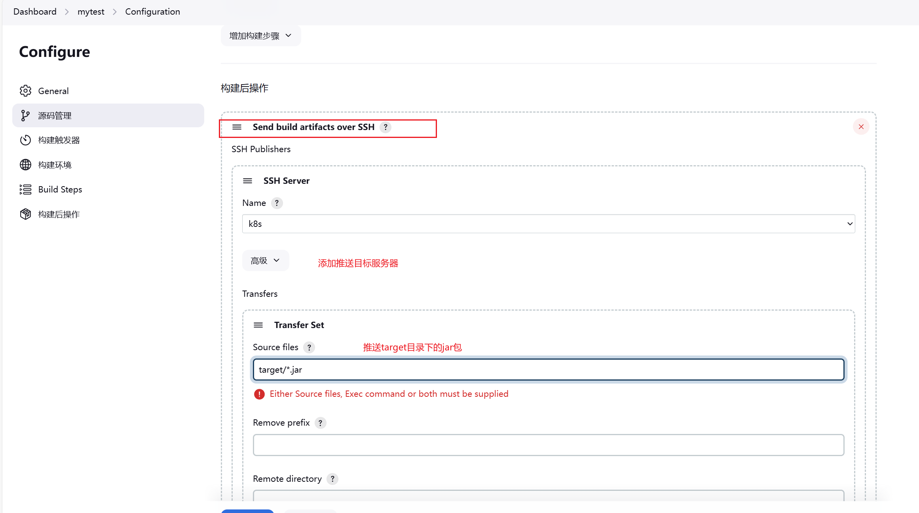The height and width of the screenshot is (513, 919).
Task: Delete the SSH publish step with red X
Action: pyautogui.click(x=861, y=126)
